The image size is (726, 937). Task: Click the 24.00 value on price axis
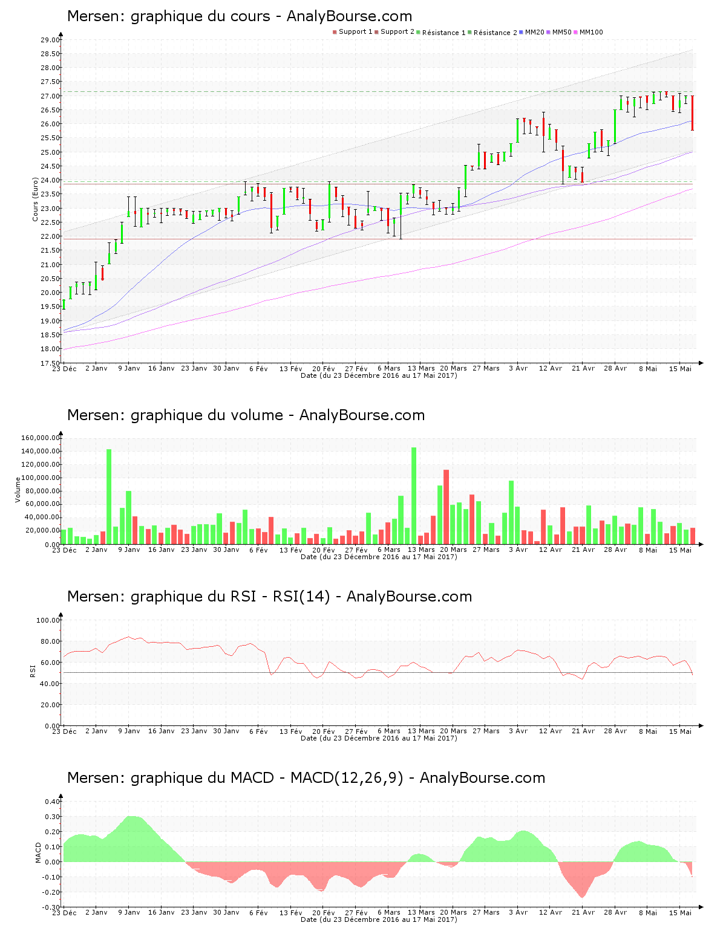50,180
